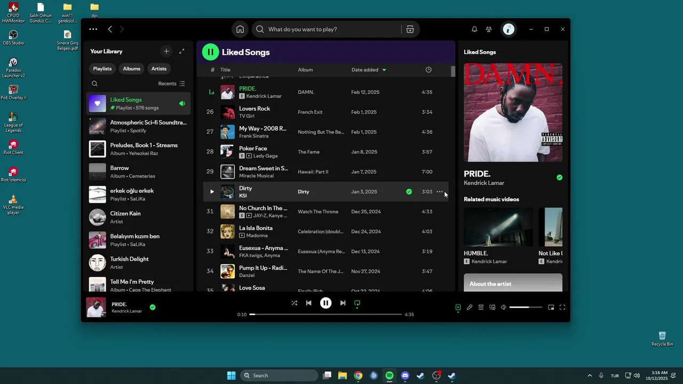683x384 pixels.
Task: Toggle liked checkmark beside PRIDE. title panel
Action: 559,178
